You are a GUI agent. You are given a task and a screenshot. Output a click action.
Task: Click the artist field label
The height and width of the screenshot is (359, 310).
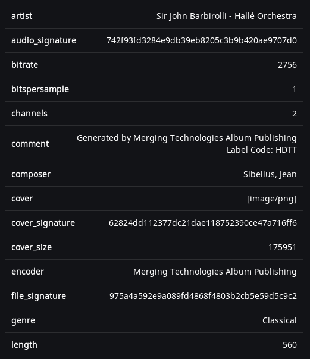(22, 16)
